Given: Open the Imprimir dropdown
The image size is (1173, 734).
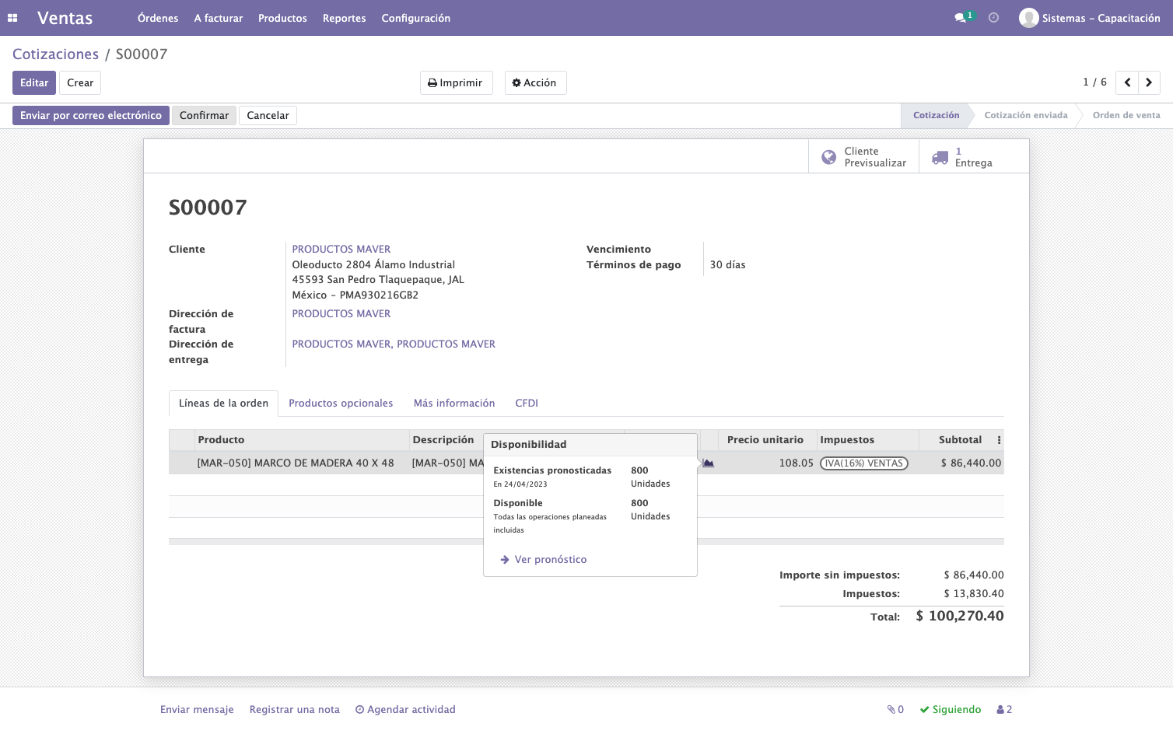Looking at the screenshot, I should pos(456,82).
